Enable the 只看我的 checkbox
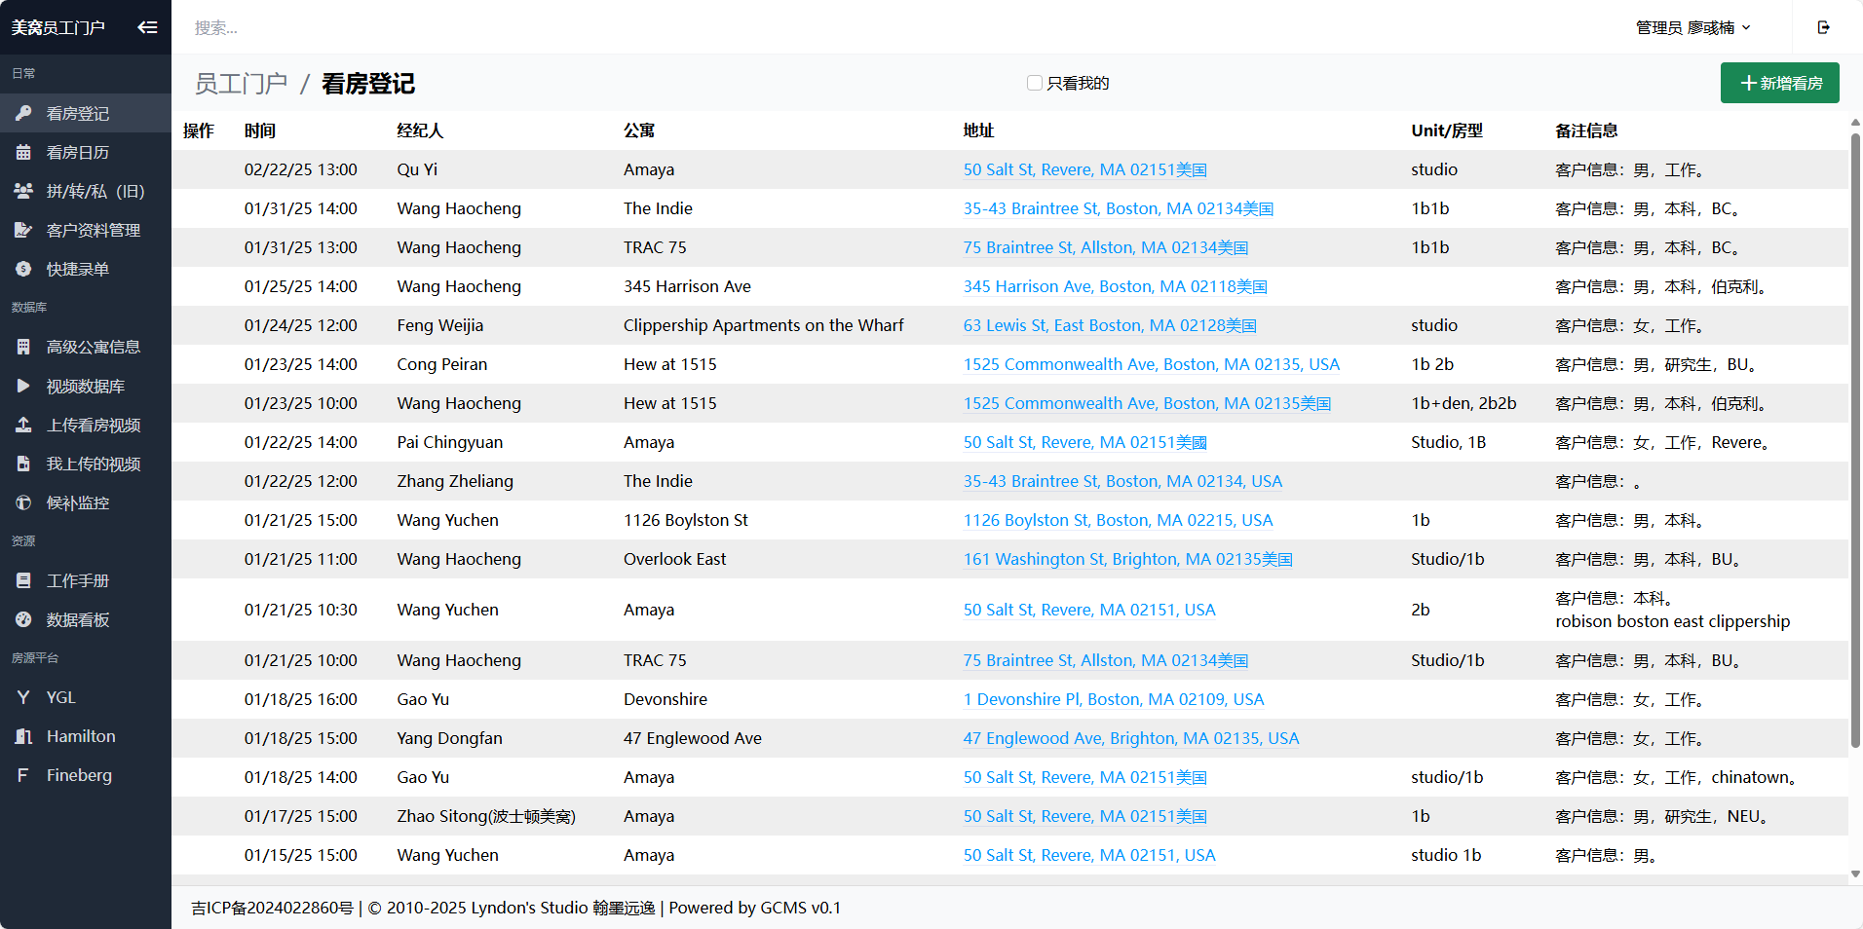1863x929 pixels. click(x=1035, y=84)
